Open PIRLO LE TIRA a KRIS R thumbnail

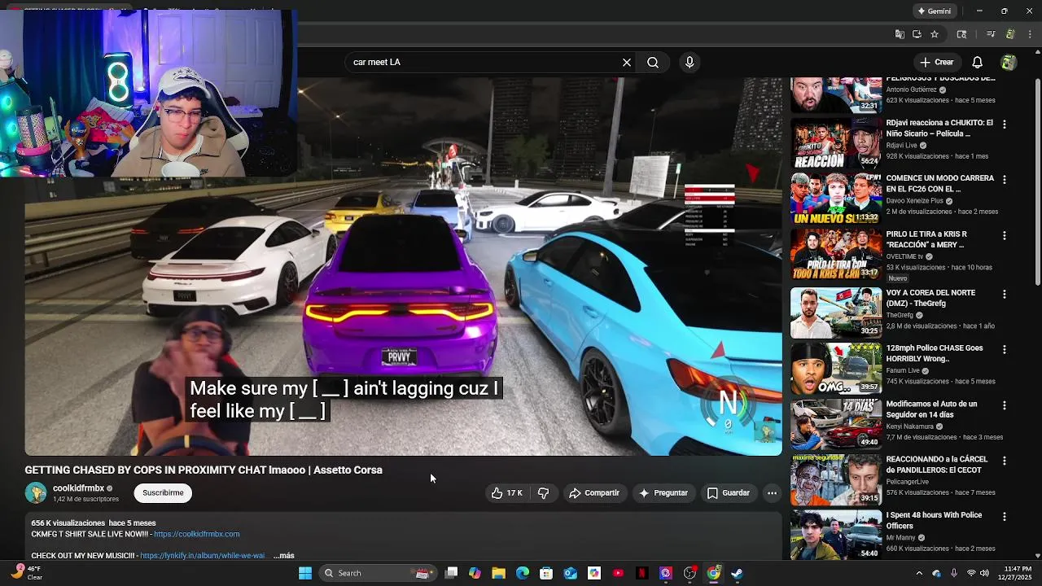[836, 255]
